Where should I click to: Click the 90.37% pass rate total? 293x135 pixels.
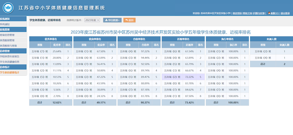(145, 102)
